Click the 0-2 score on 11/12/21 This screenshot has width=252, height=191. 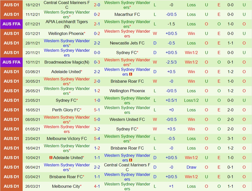[97, 15]
